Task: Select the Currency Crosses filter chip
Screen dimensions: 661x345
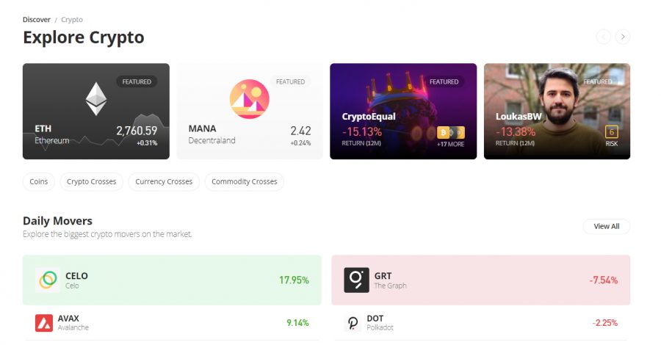Action: [x=164, y=181]
